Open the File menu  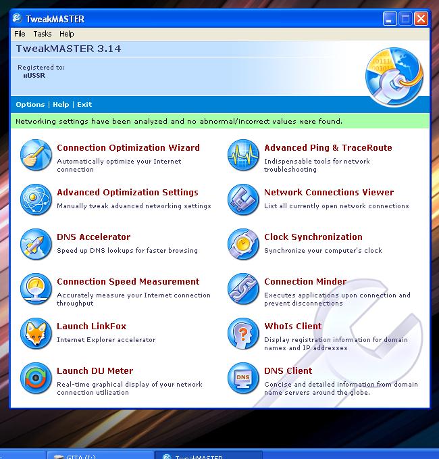(x=20, y=34)
